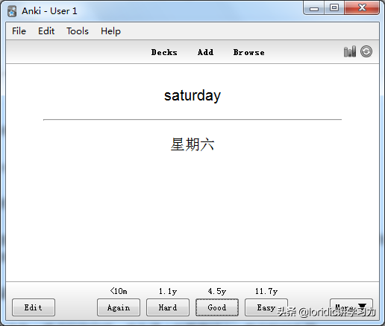The height and width of the screenshot is (326, 385).
Task: Rate the card Easy
Action: click(266, 307)
